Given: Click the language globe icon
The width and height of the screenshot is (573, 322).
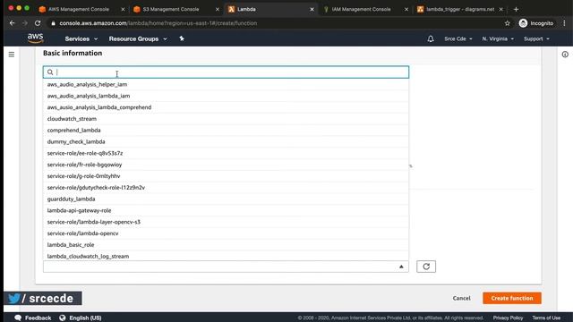Looking at the screenshot, I should (x=63, y=318).
